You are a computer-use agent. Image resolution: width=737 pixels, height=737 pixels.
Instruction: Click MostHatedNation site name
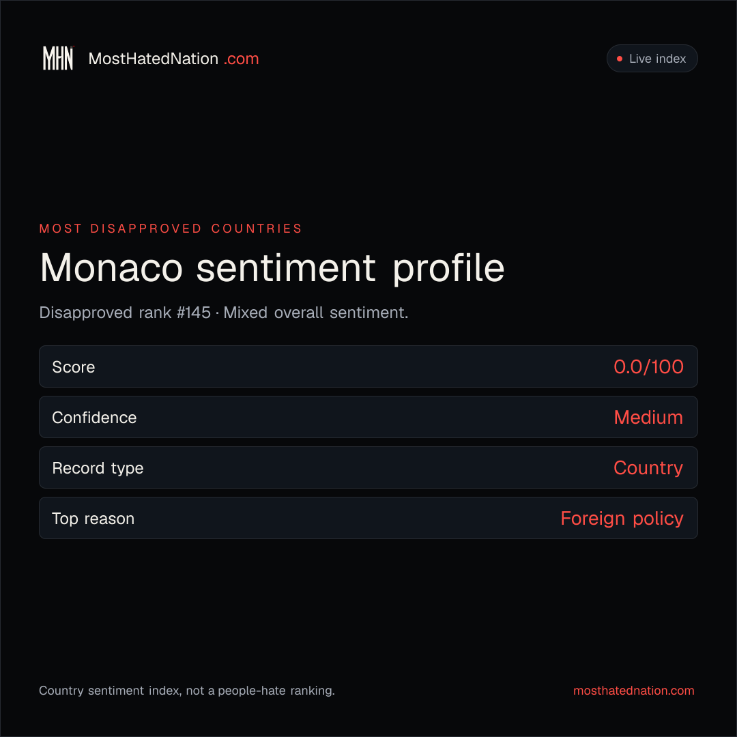tap(154, 59)
